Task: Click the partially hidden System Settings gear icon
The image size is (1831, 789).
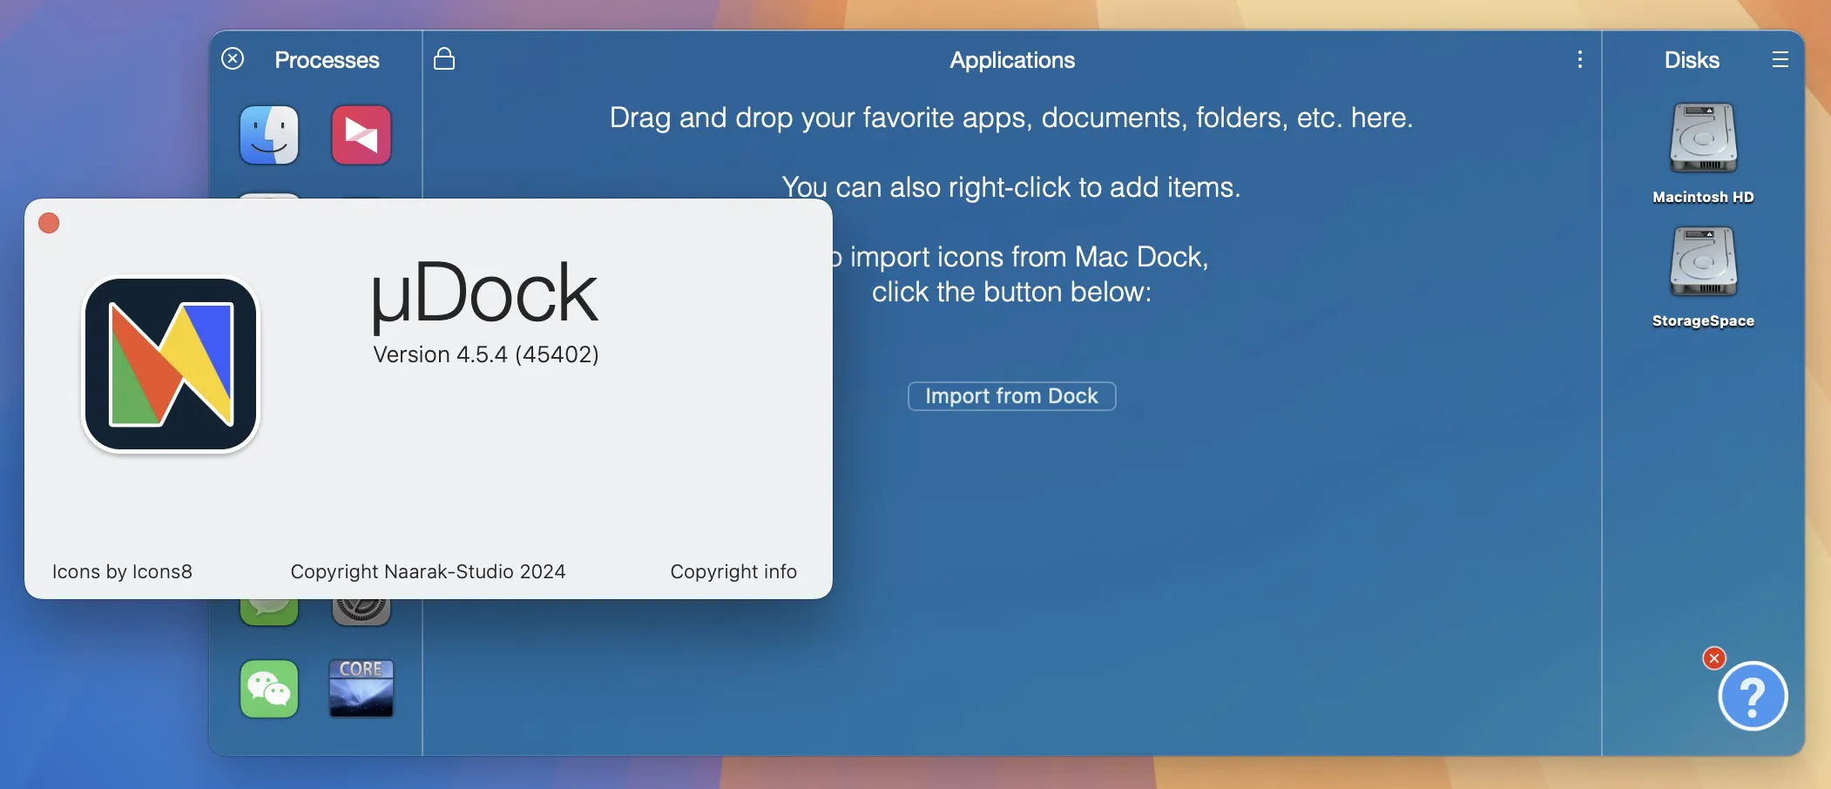Action: tap(361, 611)
